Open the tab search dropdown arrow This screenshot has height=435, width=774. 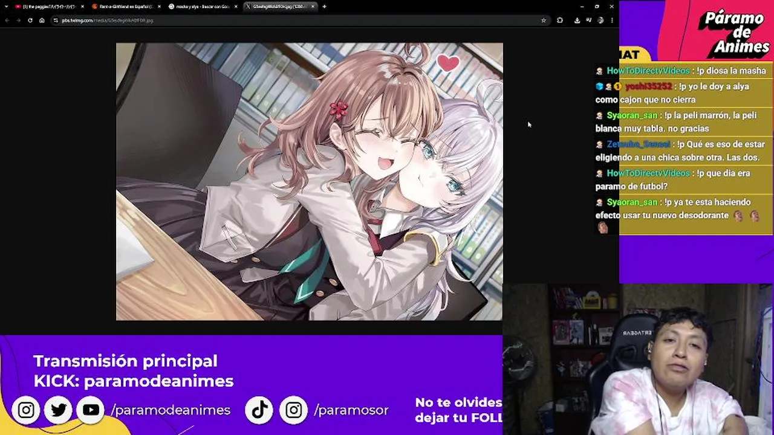pyautogui.click(x=7, y=7)
